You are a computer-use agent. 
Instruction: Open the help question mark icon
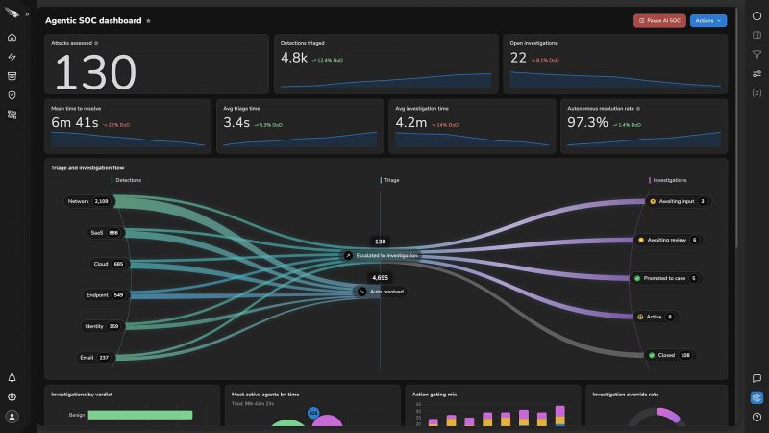[x=757, y=417]
